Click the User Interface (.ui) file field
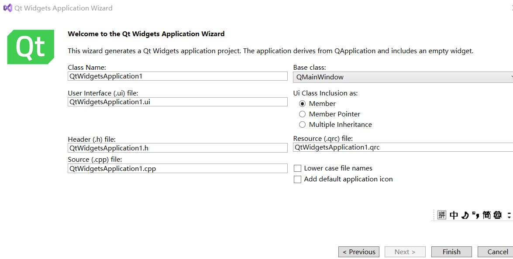The width and height of the screenshot is (513, 259). click(x=178, y=102)
